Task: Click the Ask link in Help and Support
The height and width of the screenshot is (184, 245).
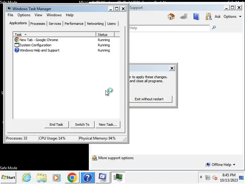Action: coord(217,17)
